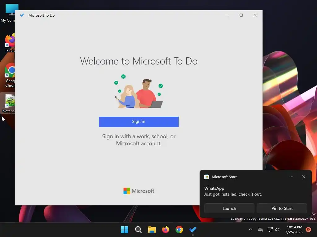This screenshot has width=317, height=237.
Task: Click the welcome illustration of two people
Action: (139, 91)
